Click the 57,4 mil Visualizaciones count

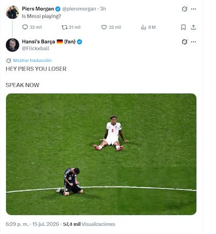point(89,224)
